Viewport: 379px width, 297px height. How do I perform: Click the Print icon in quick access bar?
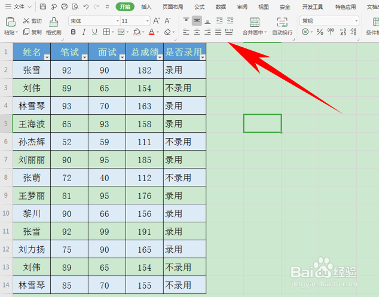click(65, 7)
